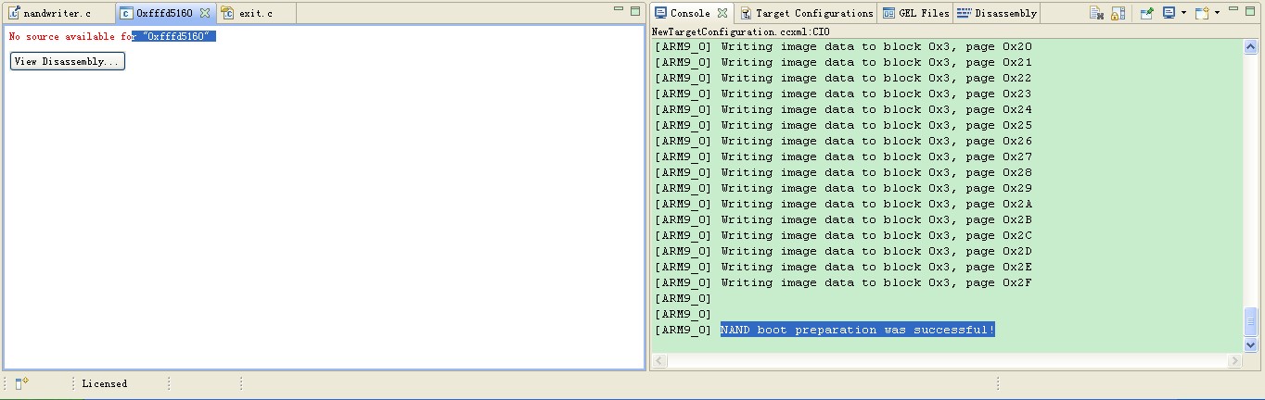The height and width of the screenshot is (400, 1265).
Task: Click console line for page 0x2C
Action: [x=843, y=235]
